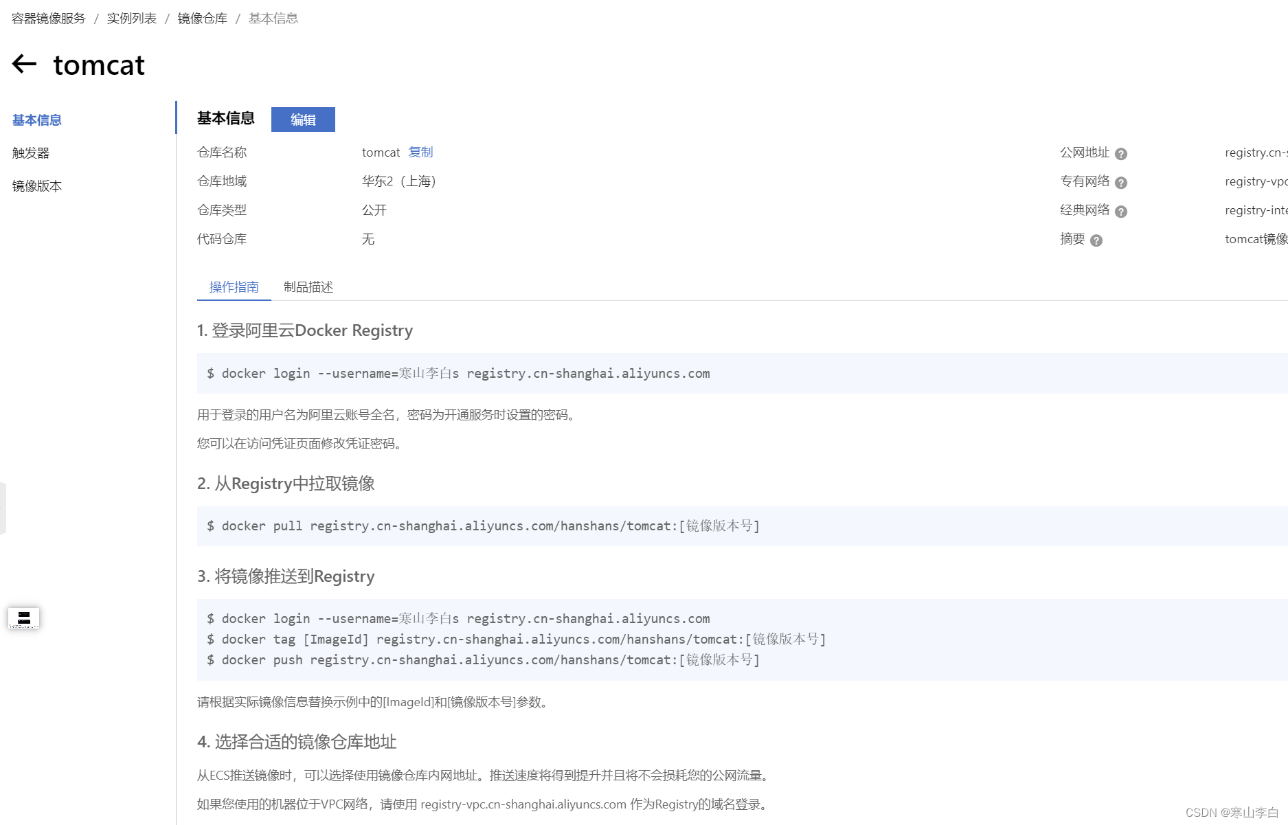Click the public registry address value
The image size is (1288, 825).
click(1256, 152)
